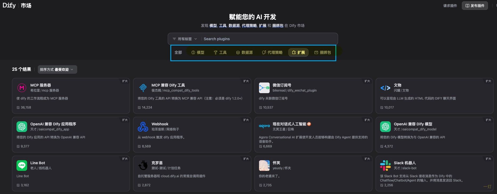The image size is (497, 194).
Task: Select the 全部 category tab
Action: coord(178,52)
